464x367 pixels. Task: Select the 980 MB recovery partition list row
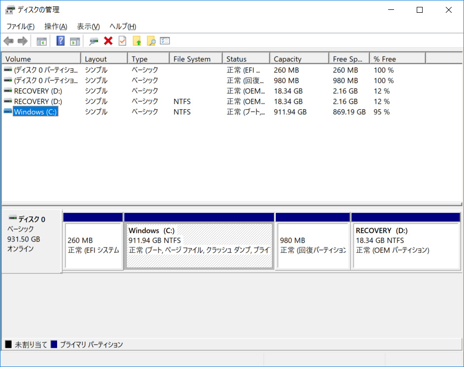(x=232, y=80)
